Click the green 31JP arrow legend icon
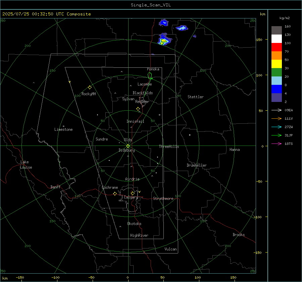Viewport: 302px width, 282px height. click(276, 135)
